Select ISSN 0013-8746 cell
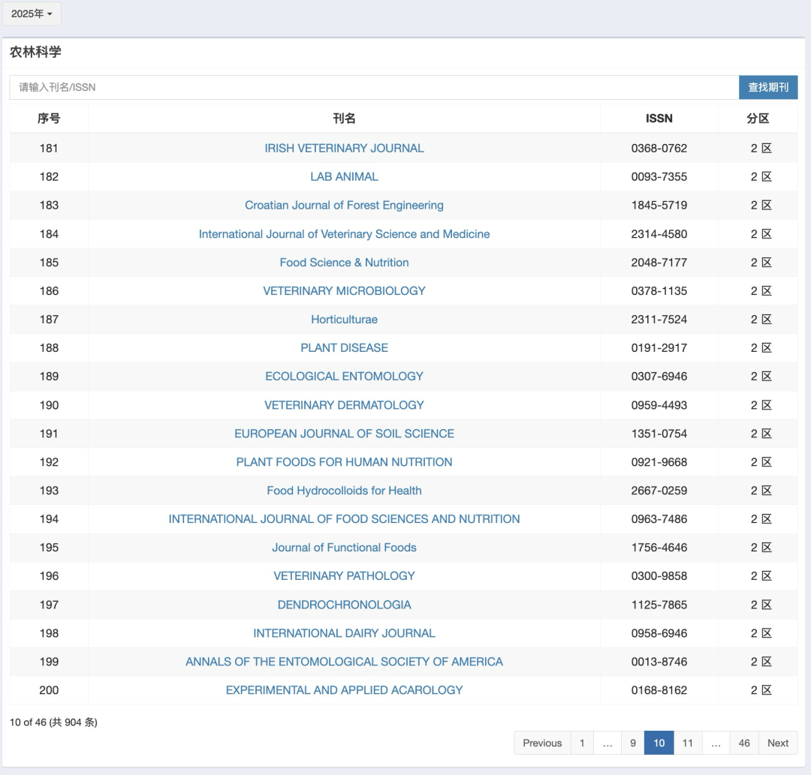Viewport: 811px width, 775px height. [659, 661]
